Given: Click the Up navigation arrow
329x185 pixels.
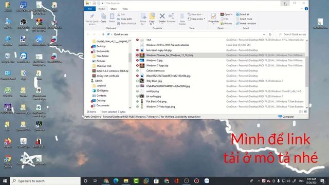Looking at the screenshot, I should (103, 34).
